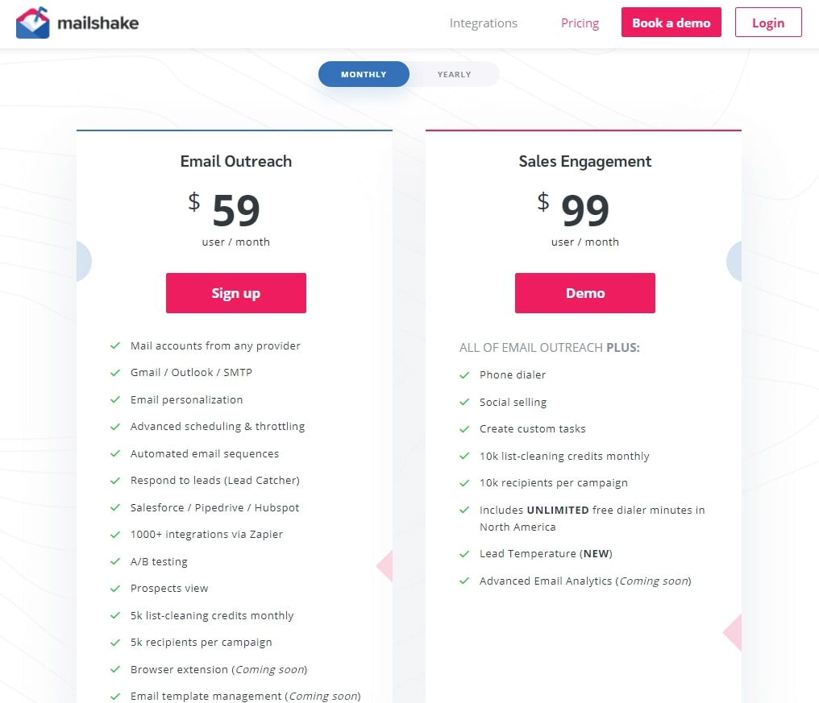This screenshot has height=703, width=819.
Task: Click the checkmark beside Social selling
Action: (x=464, y=403)
